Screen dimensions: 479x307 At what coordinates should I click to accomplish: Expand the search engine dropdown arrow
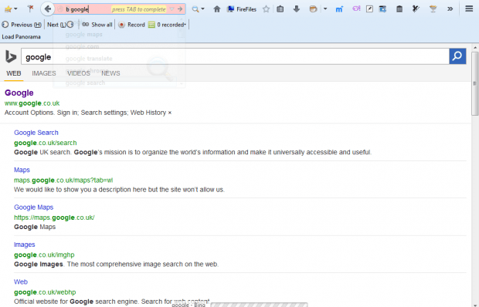(203, 9)
